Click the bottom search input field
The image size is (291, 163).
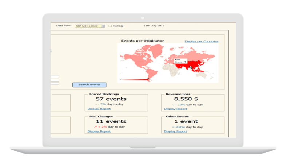pyautogui.click(x=55, y=84)
